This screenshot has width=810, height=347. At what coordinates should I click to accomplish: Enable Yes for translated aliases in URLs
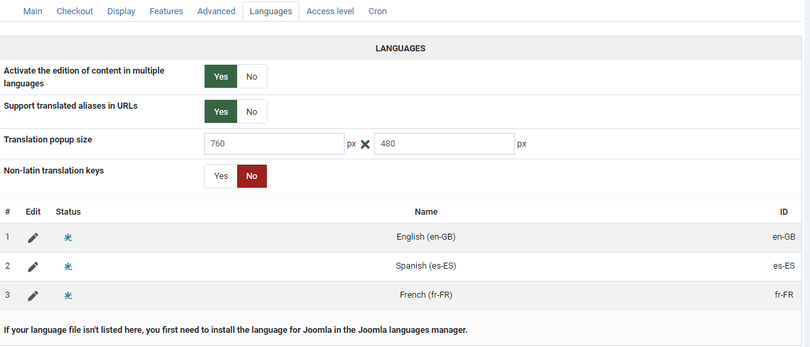(221, 111)
